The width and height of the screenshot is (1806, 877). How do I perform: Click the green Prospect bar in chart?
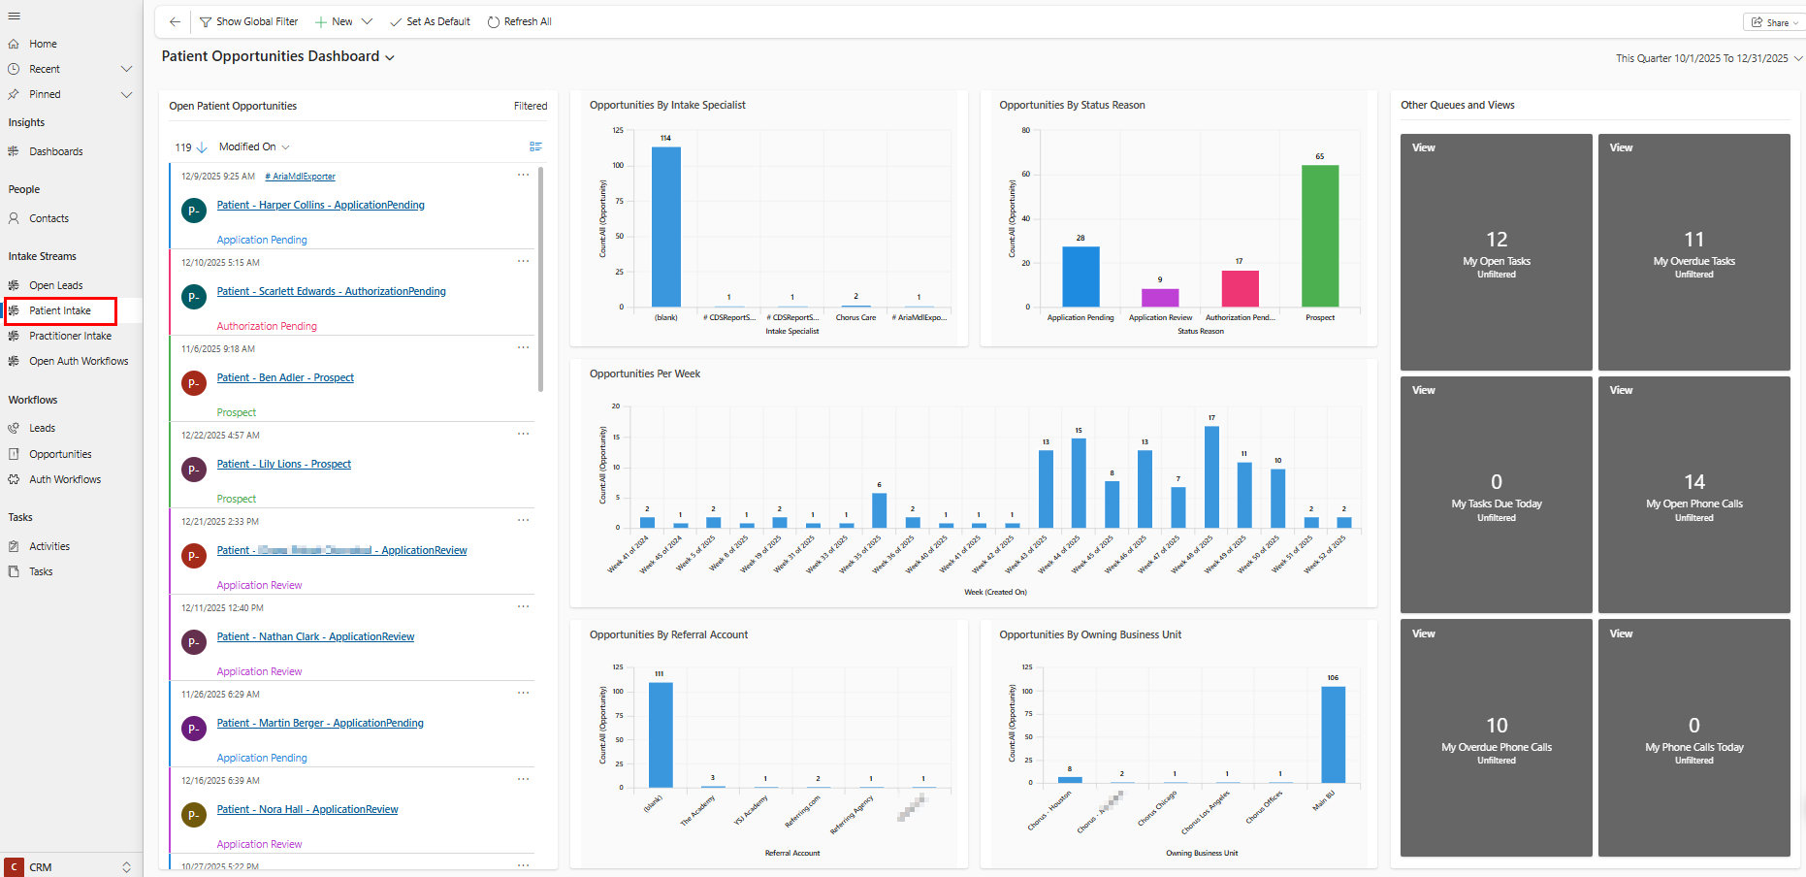click(1319, 236)
